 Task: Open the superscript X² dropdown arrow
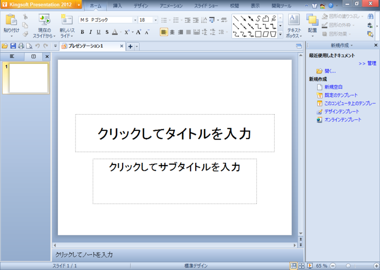coord(133,32)
